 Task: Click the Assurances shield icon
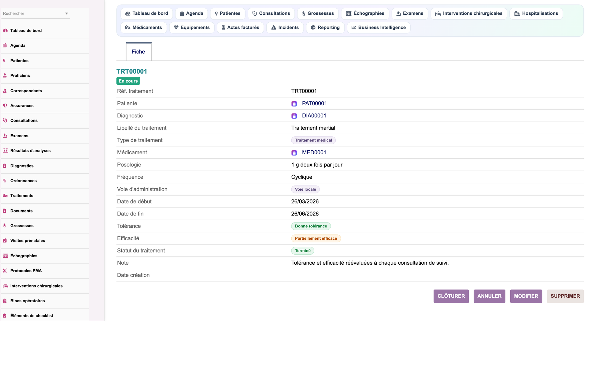[x=5, y=106]
